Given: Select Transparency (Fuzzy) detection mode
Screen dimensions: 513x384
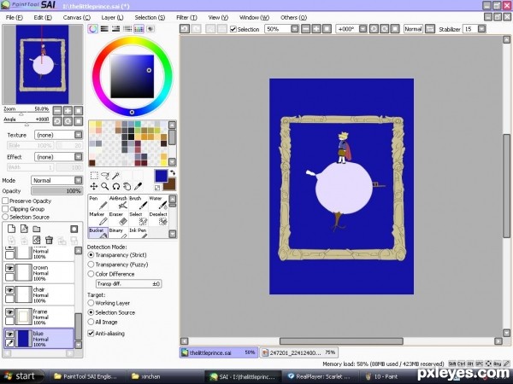Looking at the screenshot, I should 91,265.
